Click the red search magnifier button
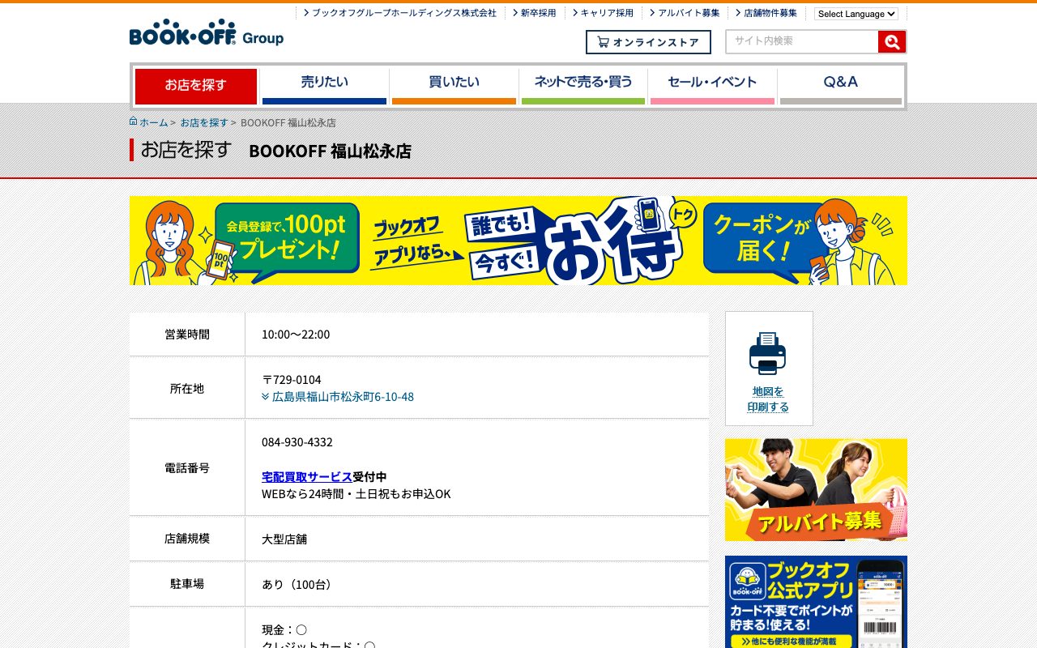 892,42
